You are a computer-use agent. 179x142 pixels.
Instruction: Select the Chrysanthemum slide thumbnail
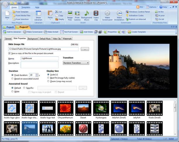(x=66, y=108)
